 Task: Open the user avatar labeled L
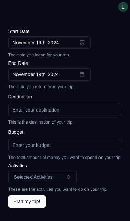(123, 7)
